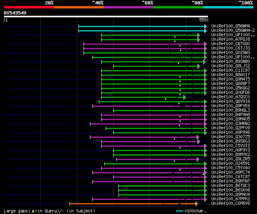Open the UniRef100_C6TJ33 hit label
The image size is (257, 214).
click(230, 48)
